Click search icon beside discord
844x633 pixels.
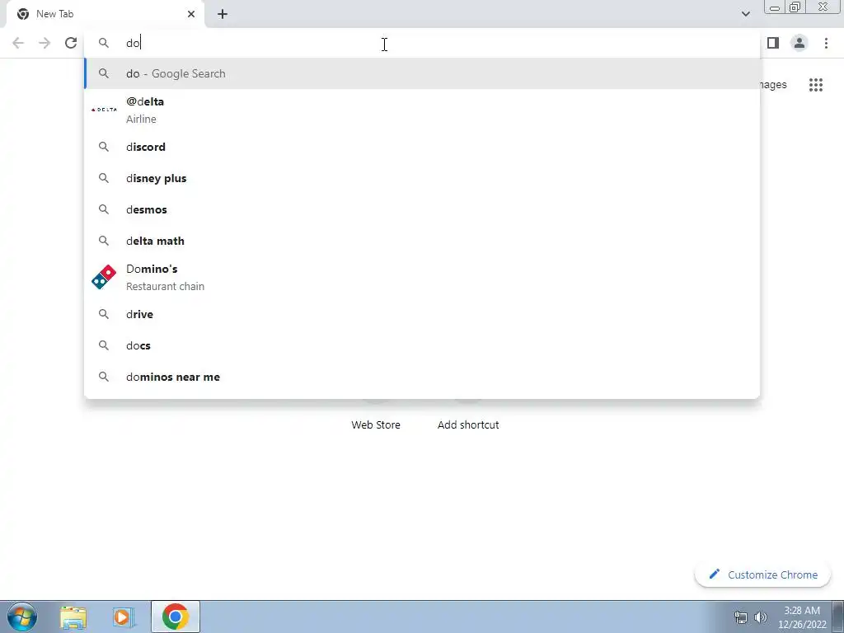point(104,147)
